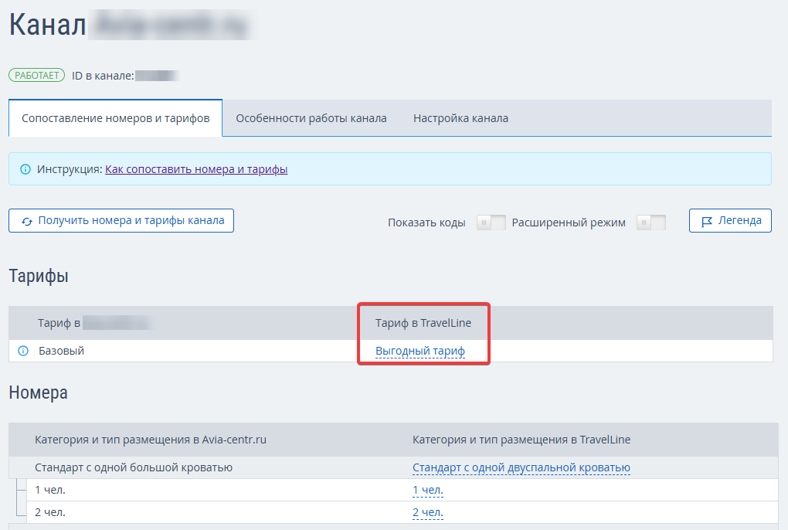
Task: Click the Стандарт с одной большой кроватью text
Action: [x=134, y=467]
